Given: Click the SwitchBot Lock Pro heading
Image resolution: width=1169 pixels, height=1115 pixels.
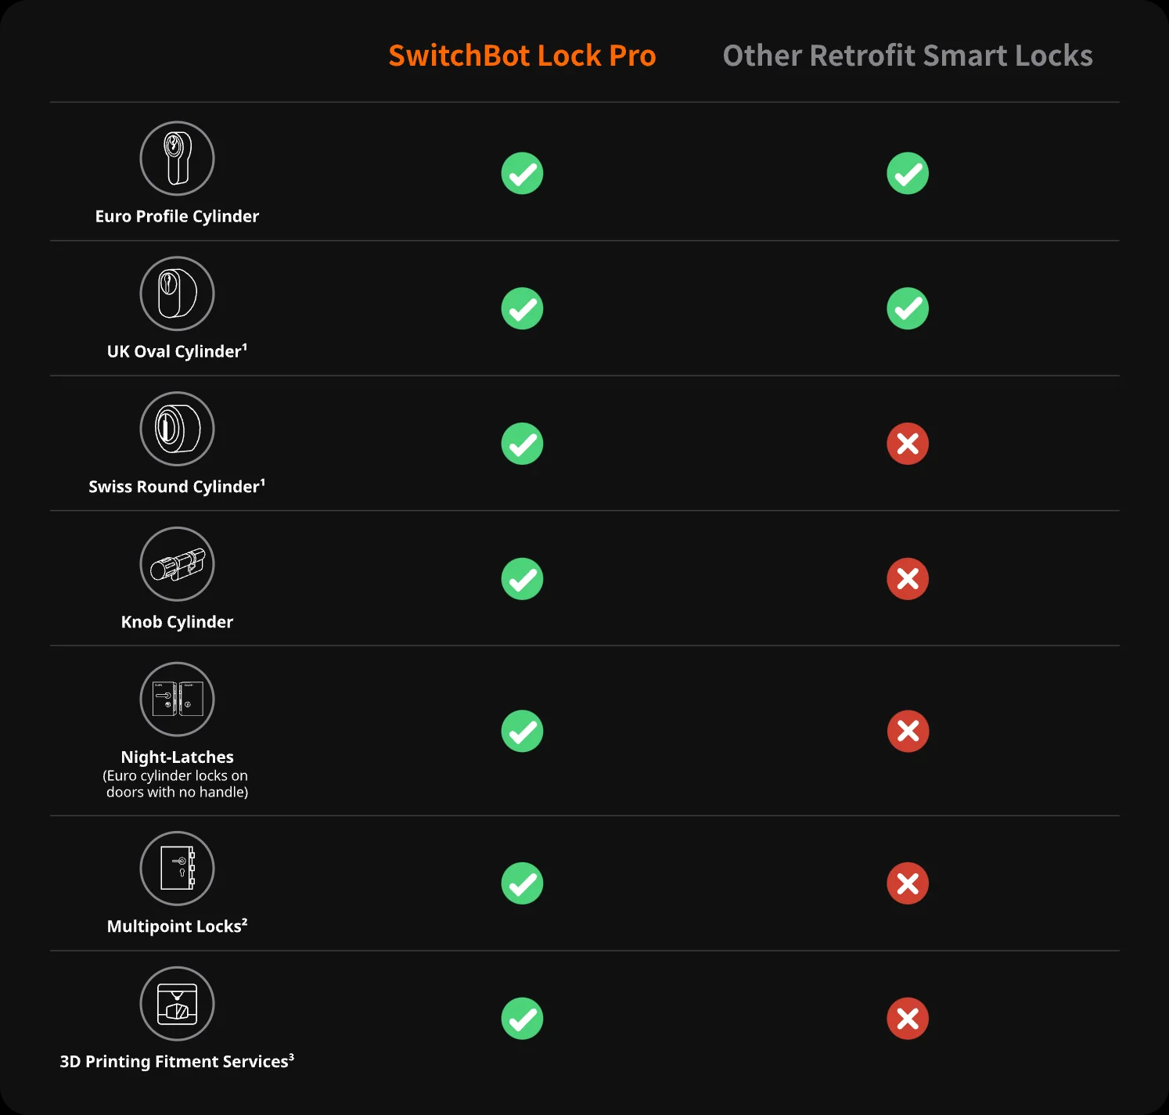Looking at the screenshot, I should (x=522, y=56).
